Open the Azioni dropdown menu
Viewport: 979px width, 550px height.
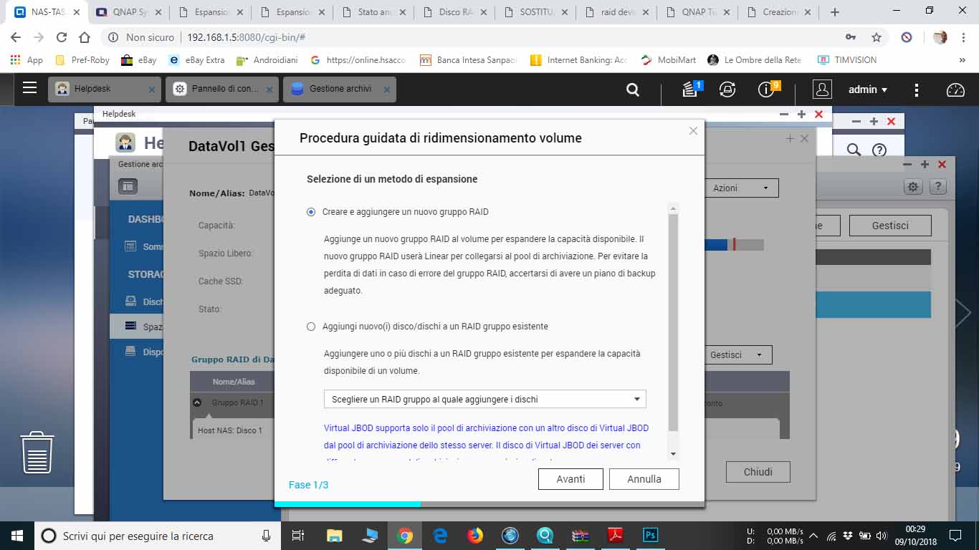click(x=740, y=188)
